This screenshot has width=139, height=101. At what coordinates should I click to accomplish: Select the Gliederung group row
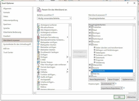coord(100,63)
